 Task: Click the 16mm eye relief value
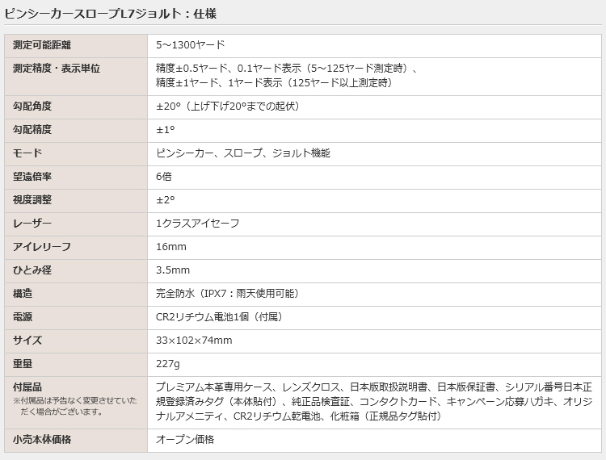pos(171,247)
